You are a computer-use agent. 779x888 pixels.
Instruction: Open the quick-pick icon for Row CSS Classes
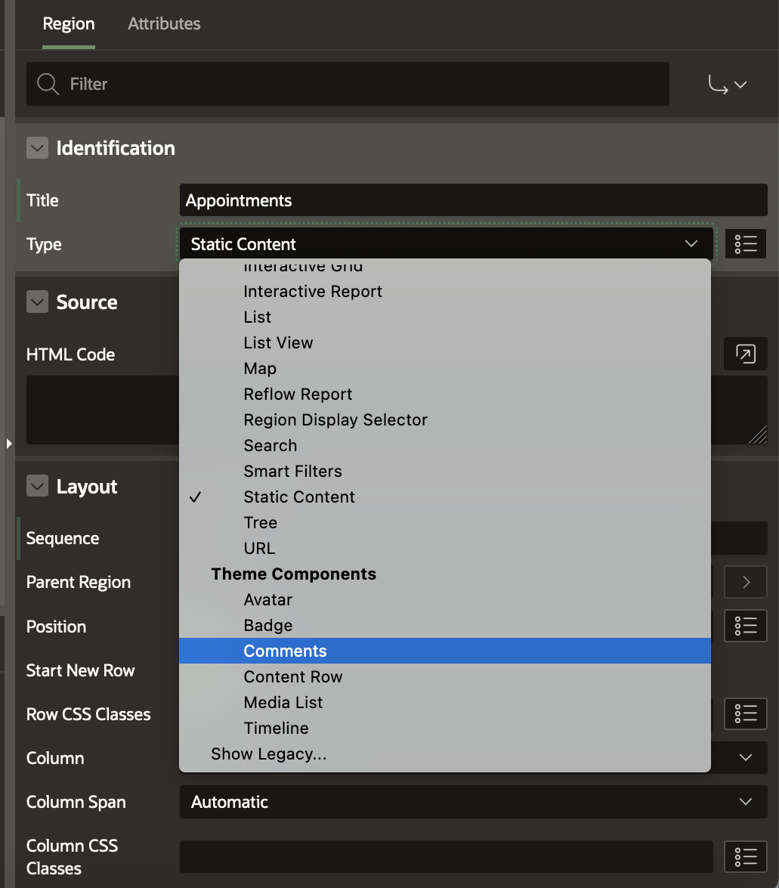click(x=745, y=713)
